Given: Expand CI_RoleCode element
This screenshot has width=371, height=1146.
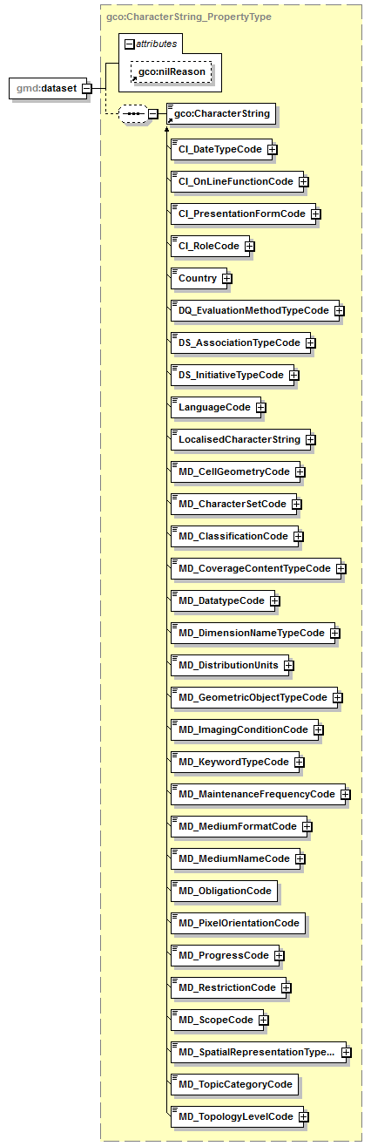Looking at the screenshot, I should [x=250, y=246].
